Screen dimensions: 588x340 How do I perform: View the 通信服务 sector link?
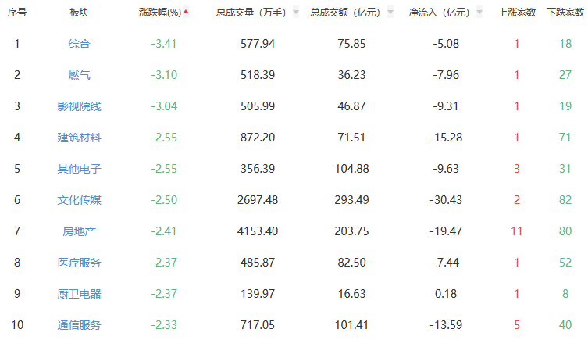(79, 325)
